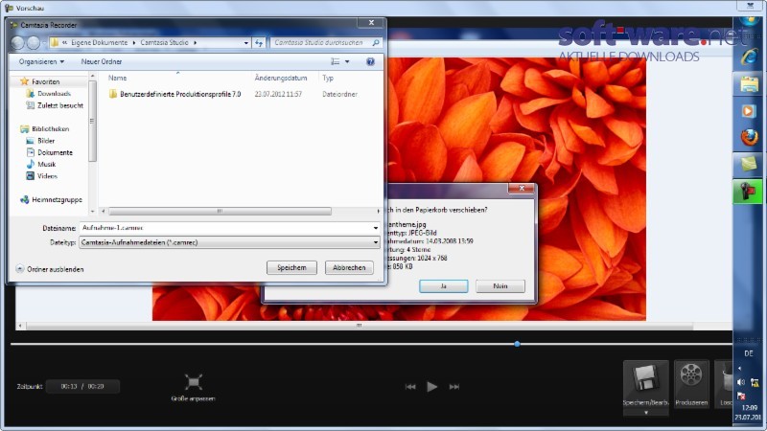Open Bilder library
The width and height of the screenshot is (767, 431).
46,141
